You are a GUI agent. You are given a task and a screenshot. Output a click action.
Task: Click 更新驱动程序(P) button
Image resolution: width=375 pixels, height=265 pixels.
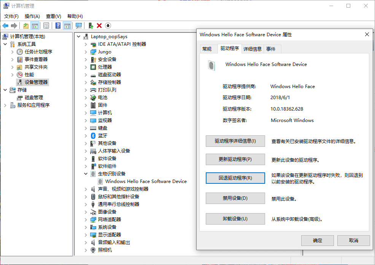click(x=235, y=159)
